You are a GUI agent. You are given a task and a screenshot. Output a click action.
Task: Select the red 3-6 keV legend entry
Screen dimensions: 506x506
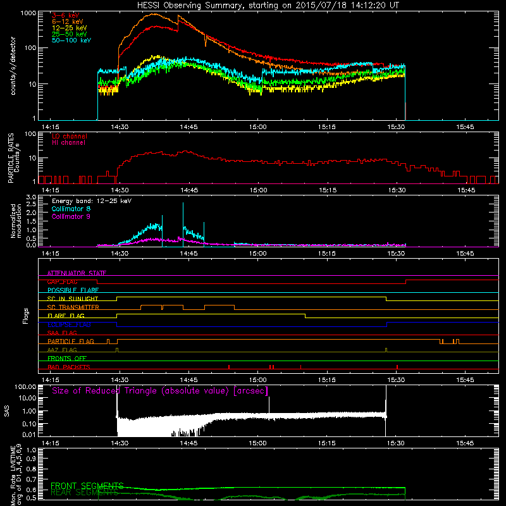tap(65, 15)
